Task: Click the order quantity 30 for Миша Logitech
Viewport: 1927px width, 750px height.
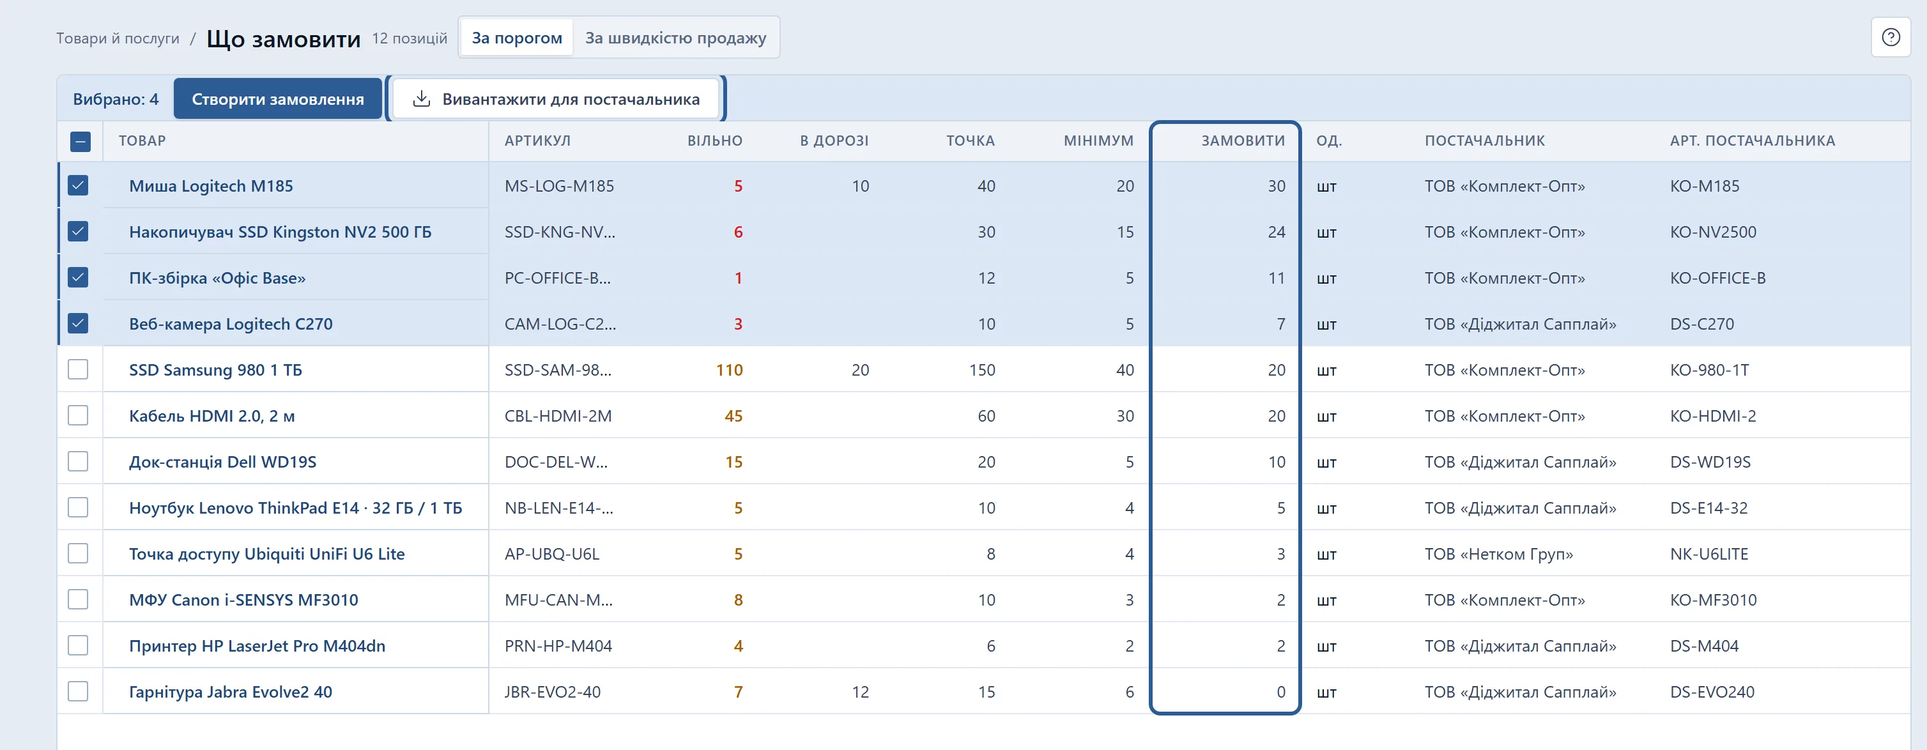Action: 1276,185
